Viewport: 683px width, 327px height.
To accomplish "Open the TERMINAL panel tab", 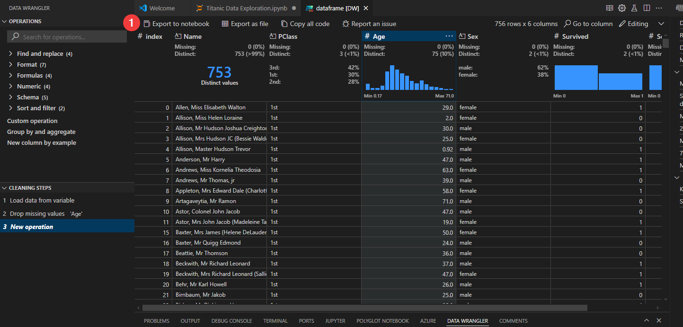I will coord(275,320).
